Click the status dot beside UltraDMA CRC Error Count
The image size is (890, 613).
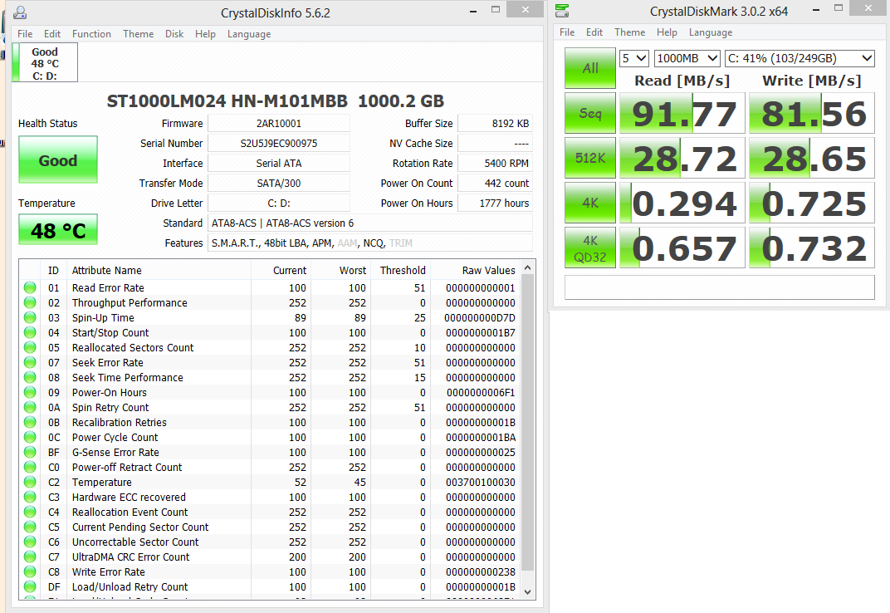[30, 557]
